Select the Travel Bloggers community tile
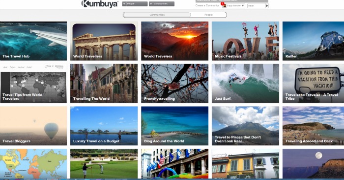 click(x=33, y=126)
